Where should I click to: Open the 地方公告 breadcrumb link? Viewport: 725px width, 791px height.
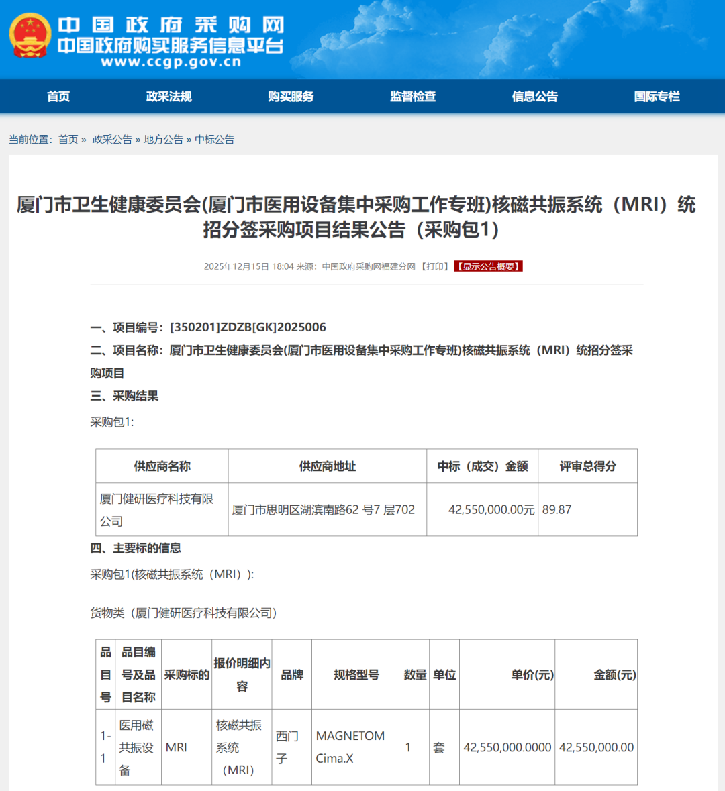(x=164, y=140)
